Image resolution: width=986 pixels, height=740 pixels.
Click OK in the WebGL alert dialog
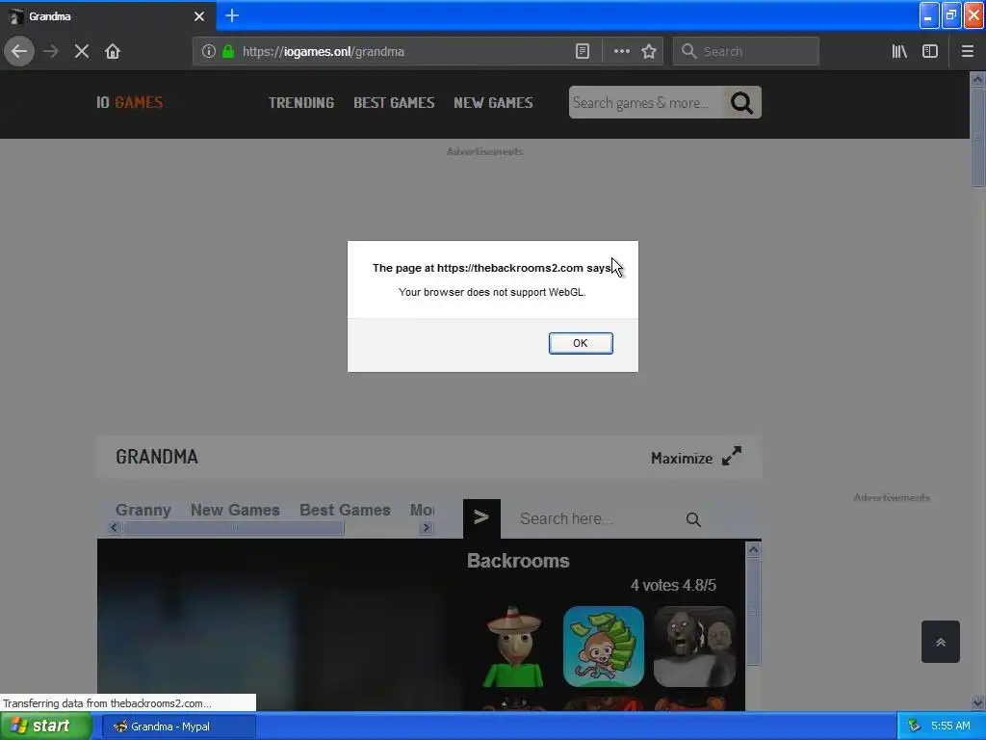pos(581,343)
